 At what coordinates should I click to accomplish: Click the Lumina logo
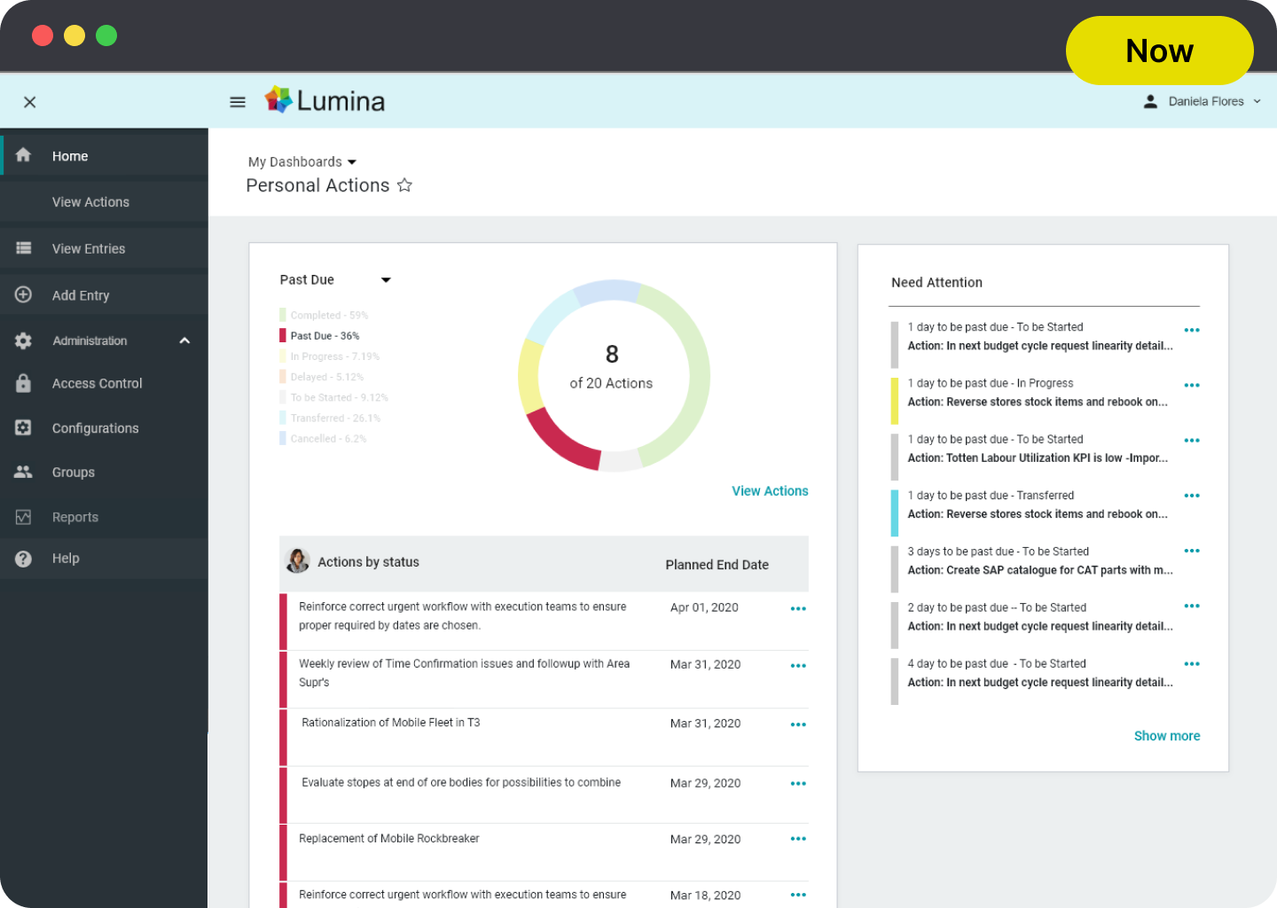(325, 100)
